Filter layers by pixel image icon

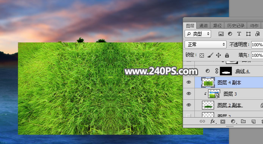click(221, 34)
